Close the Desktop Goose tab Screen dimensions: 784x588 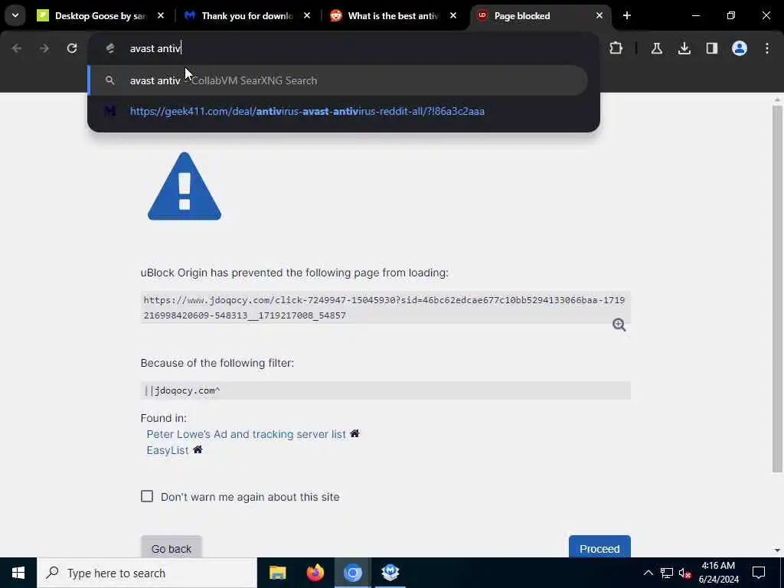click(161, 16)
